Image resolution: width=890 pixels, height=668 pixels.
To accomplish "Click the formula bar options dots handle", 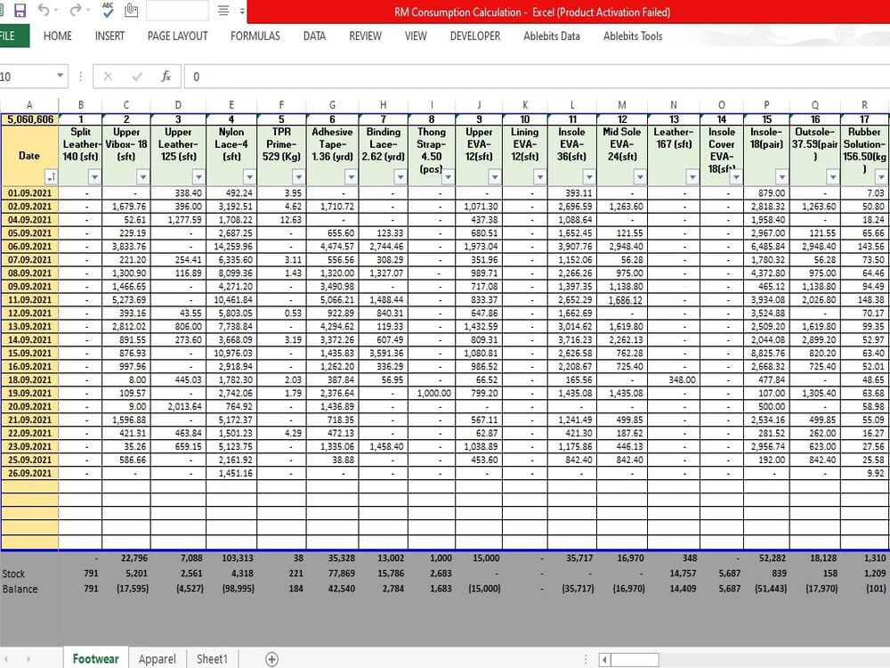I will coord(81,76).
